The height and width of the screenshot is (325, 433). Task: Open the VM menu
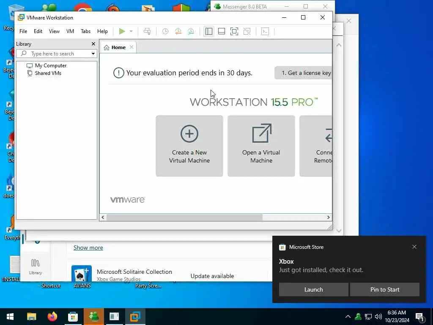(70, 31)
